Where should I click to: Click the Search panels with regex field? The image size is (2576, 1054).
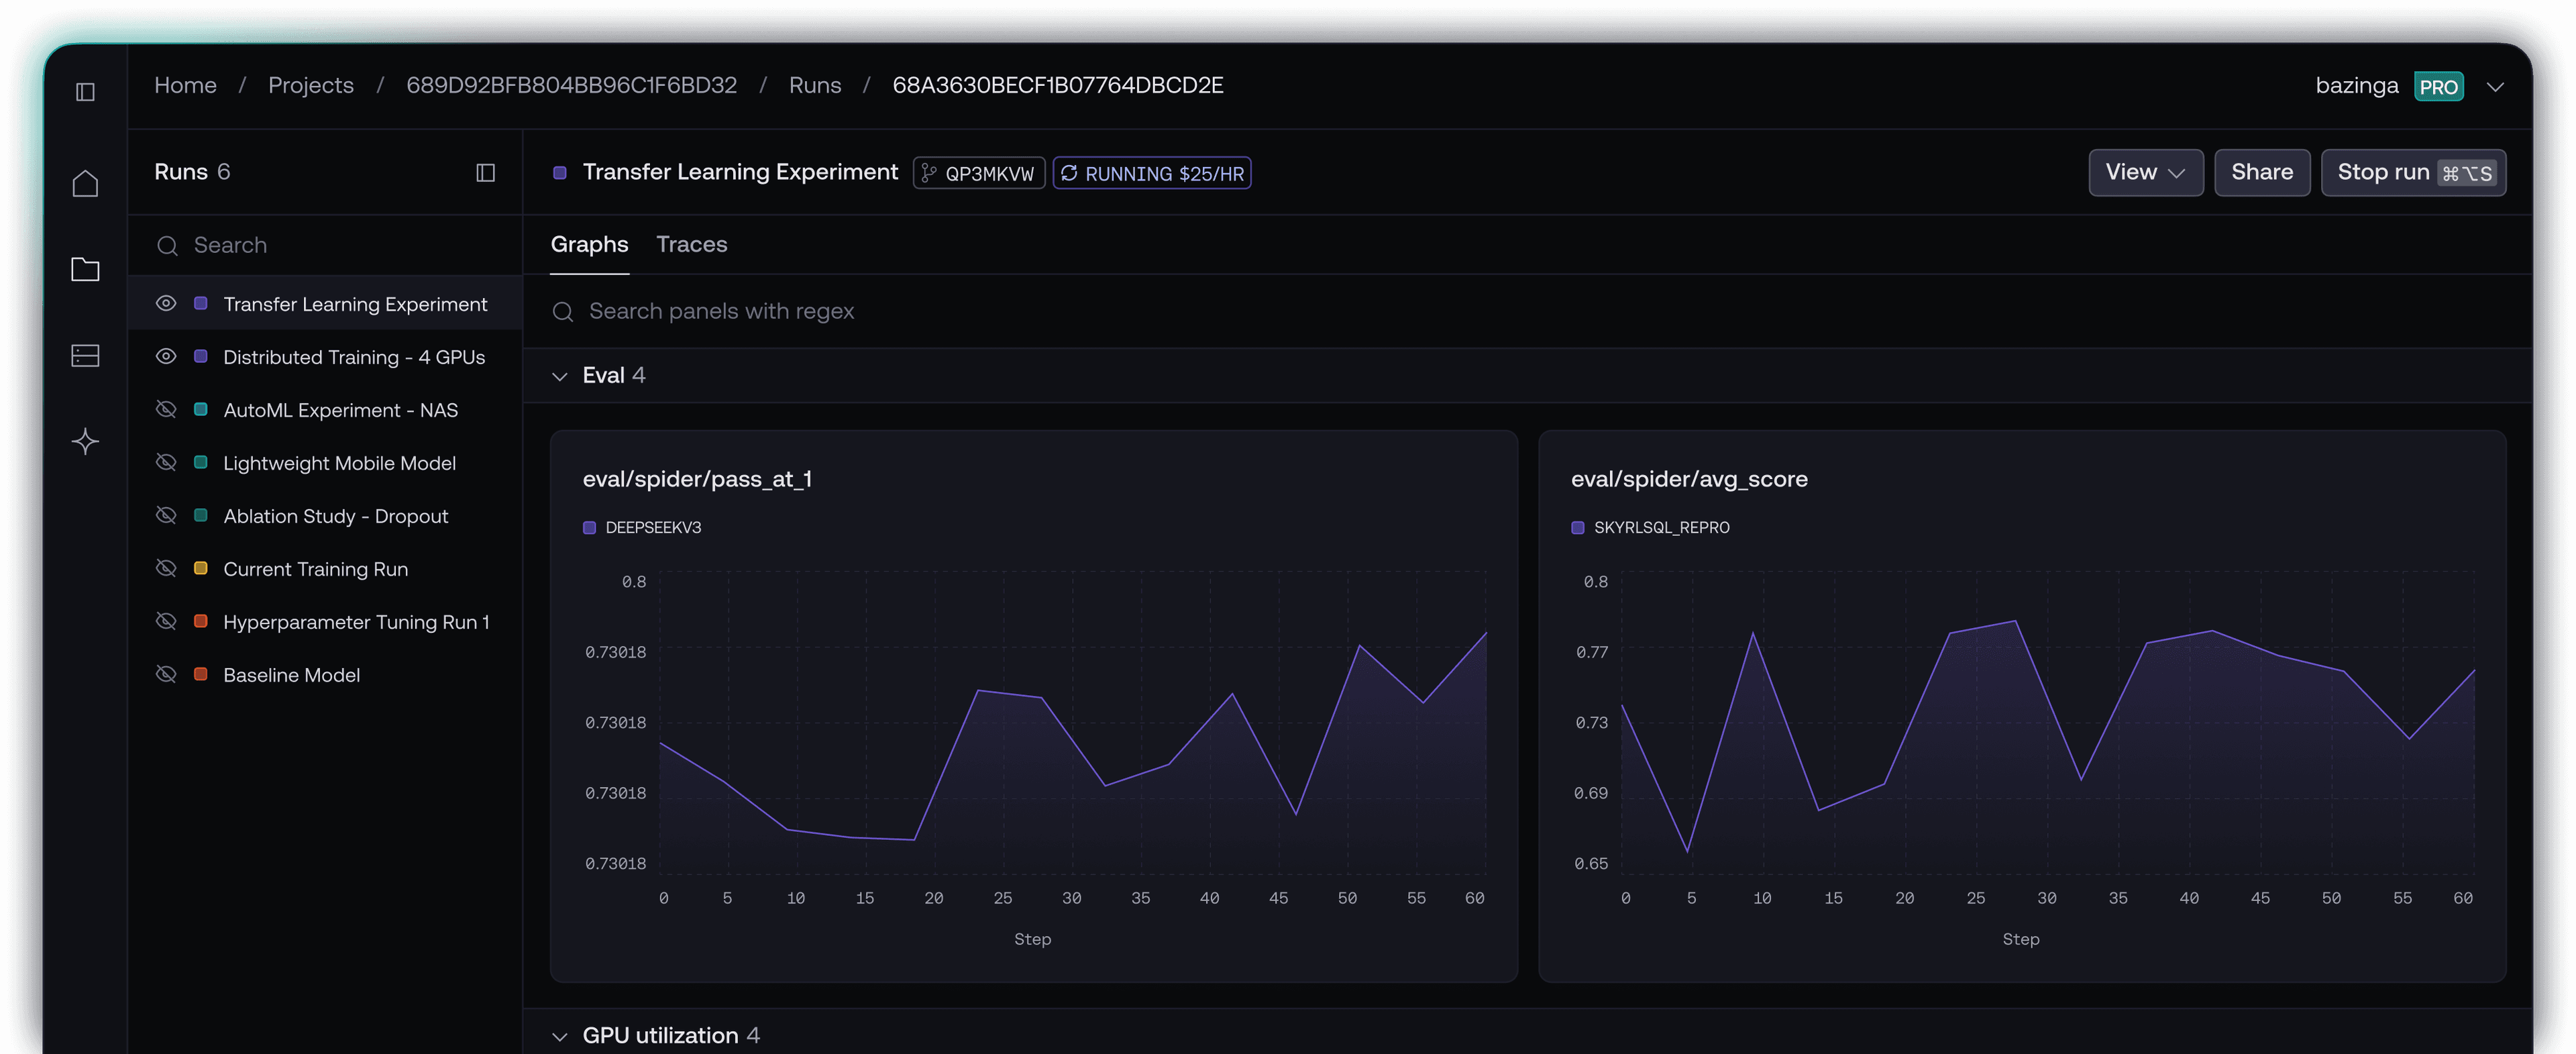tap(720, 311)
